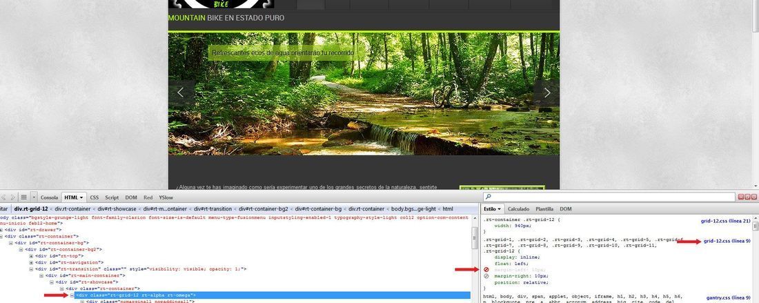759x303 pixels.
Task: Close Firebug with the last red button
Action: pyautogui.click(x=754, y=197)
